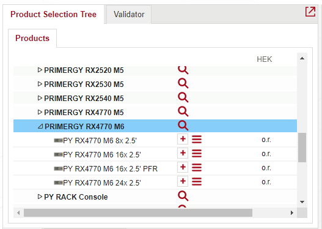Screen dimensions: 322x229
Task: Select PY RX4770 M6 24x 2.5' row
Action: click(x=155, y=182)
